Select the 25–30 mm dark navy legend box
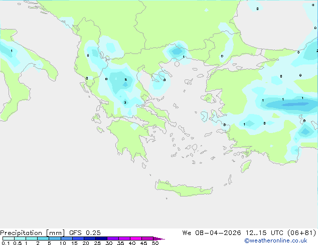 point(101,238)
